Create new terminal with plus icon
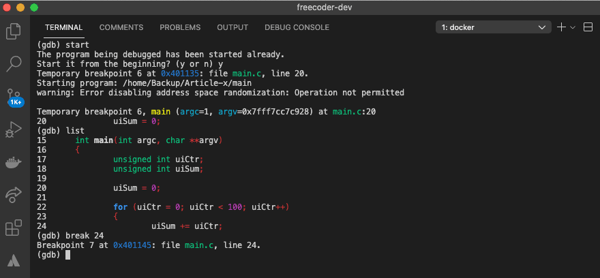Image resolution: width=600 pixels, height=278 pixels. click(561, 27)
